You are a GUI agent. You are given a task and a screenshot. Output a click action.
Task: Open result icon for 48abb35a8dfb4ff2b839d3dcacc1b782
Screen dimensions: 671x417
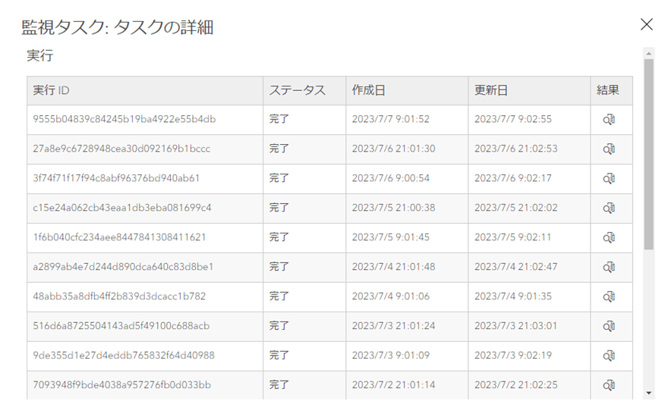point(609,297)
